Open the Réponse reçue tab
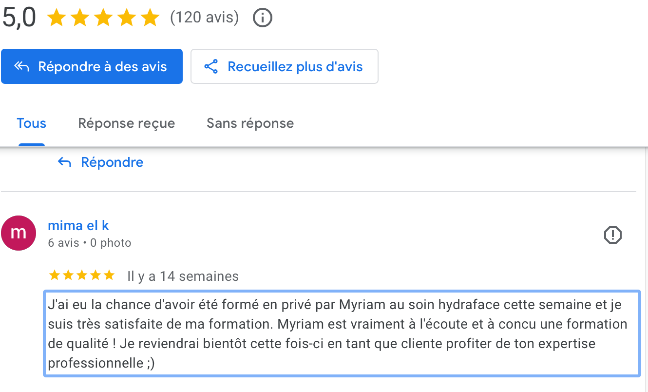648x392 pixels. (126, 123)
